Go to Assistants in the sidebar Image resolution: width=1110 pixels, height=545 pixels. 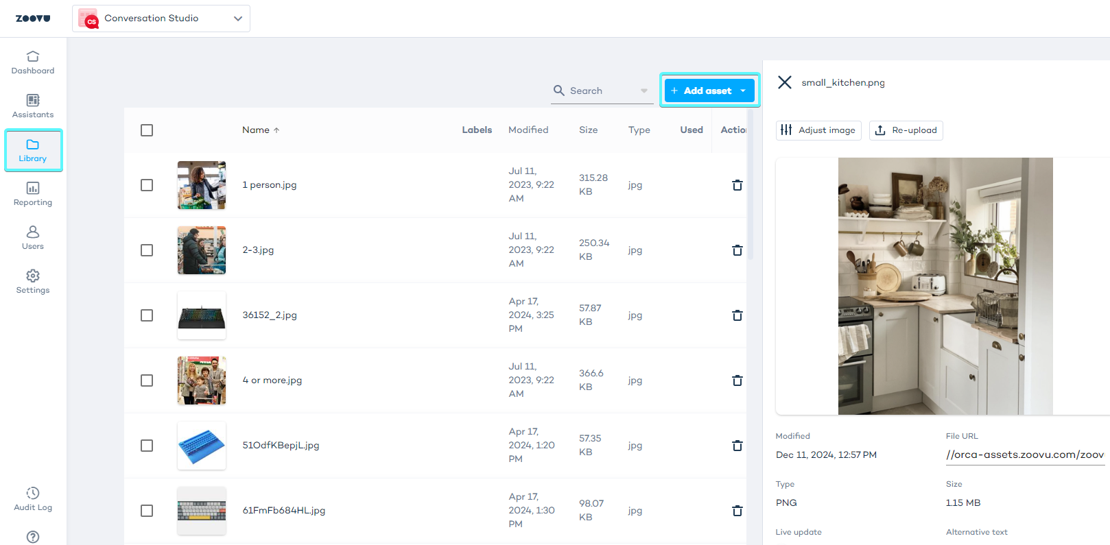point(33,106)
